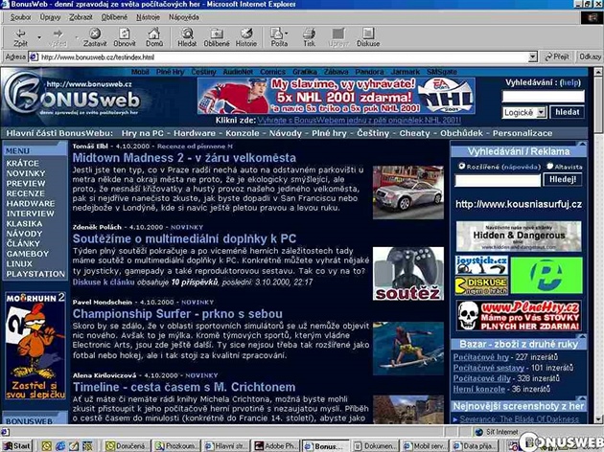Select the Altavista search radio button

[549, 167]
